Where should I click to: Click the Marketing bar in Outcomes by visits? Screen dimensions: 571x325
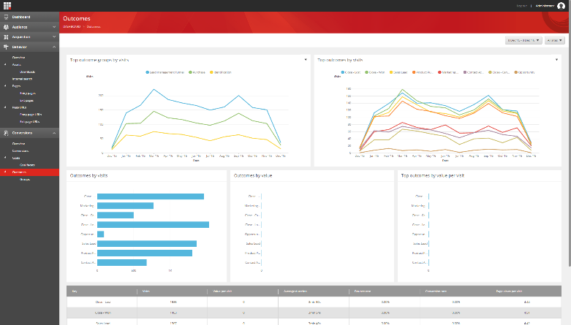125,206
